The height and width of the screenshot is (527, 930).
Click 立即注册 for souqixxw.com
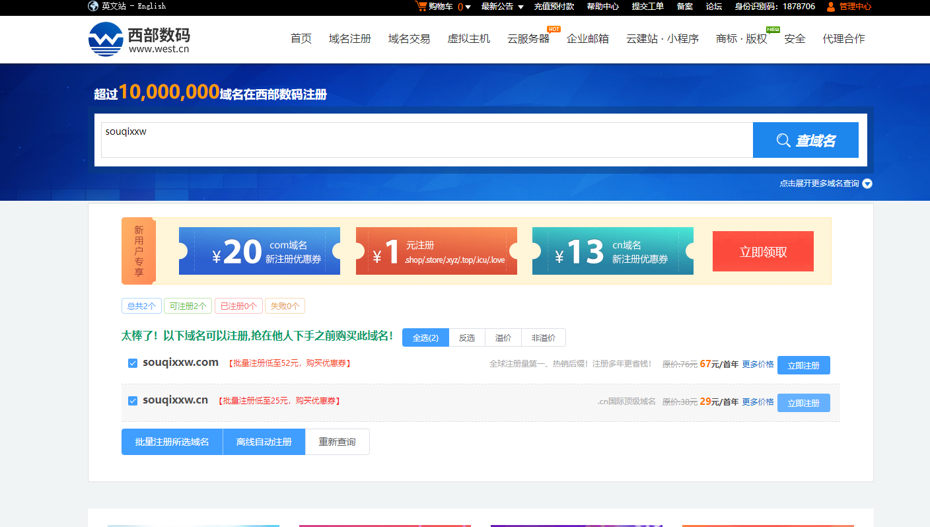[x=804, y=365]
